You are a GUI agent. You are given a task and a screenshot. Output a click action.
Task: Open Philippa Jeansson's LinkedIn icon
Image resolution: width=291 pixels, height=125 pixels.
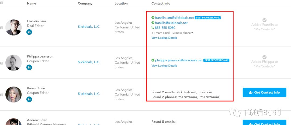(x=29, y=67)
